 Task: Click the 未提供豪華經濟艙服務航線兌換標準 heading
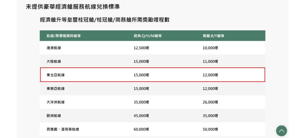tap(73, 7)
